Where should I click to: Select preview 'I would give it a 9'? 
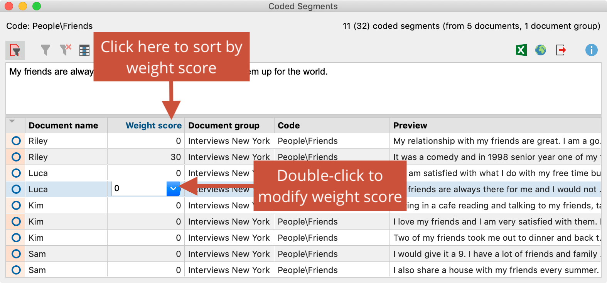(496, 254)
